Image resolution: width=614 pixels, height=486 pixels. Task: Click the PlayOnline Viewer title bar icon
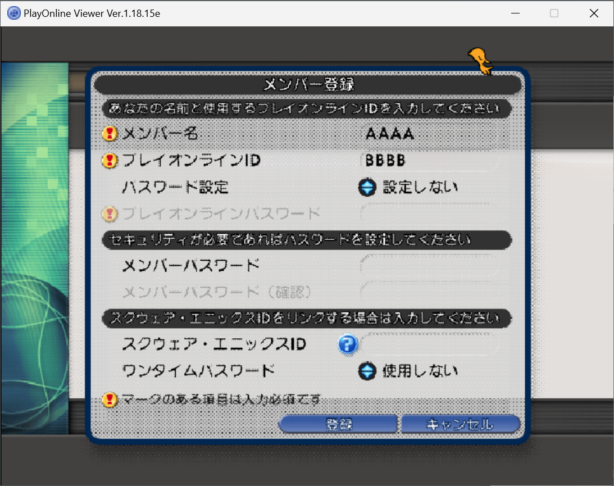tap(13, 13)
